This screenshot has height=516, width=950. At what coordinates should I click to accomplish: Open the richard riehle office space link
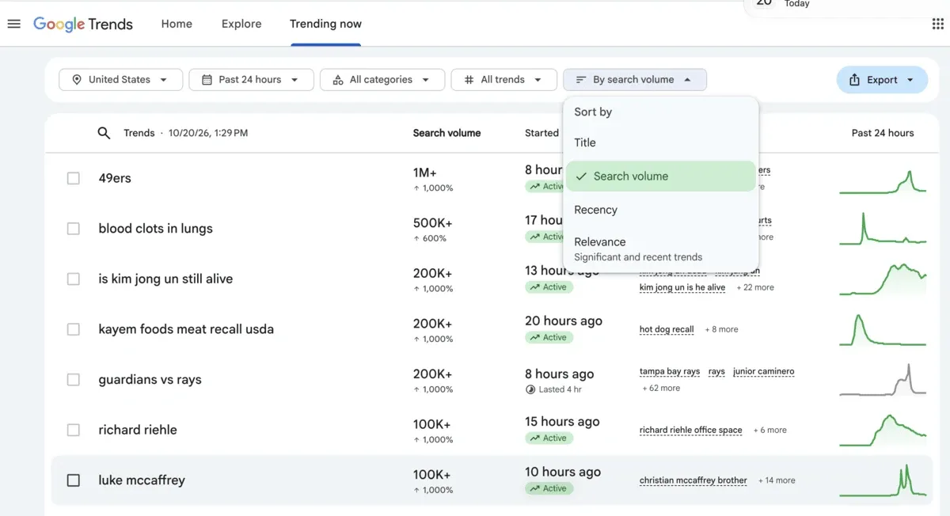point(691,430)
